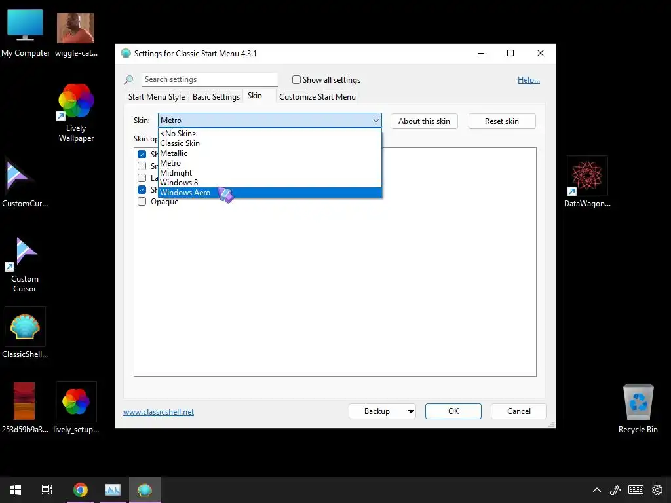This screenshot has width=671, height=503.
Task: Check the third skin option checkbox
Action: [142, 178]
